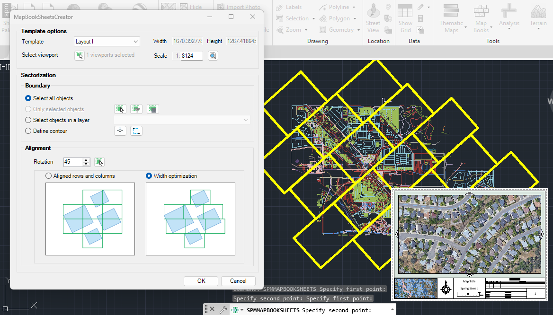The width and height of the screenshot is (553, 315).
Task: Click the filter selection icon in Boundary
Action: tap(136, 109)
